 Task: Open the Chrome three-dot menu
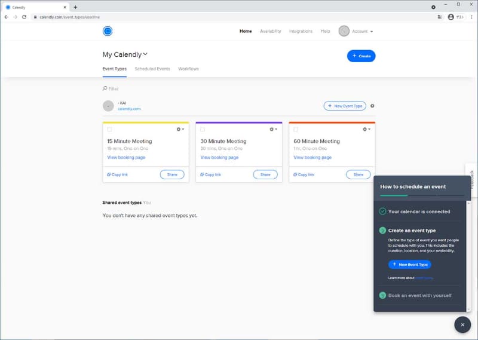click(x=471, y=17)
